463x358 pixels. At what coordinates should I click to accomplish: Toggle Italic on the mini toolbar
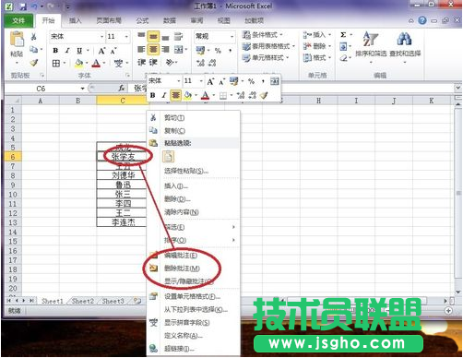coord(164,96)
